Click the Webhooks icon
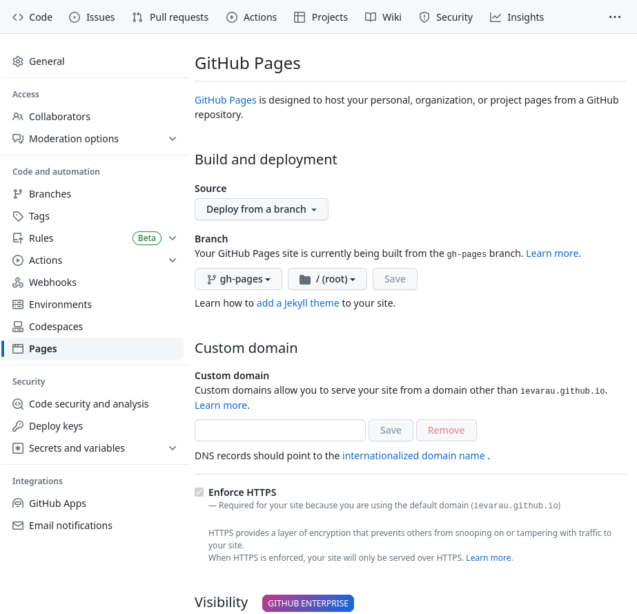The image size is (637, 614). click(18, 282)
